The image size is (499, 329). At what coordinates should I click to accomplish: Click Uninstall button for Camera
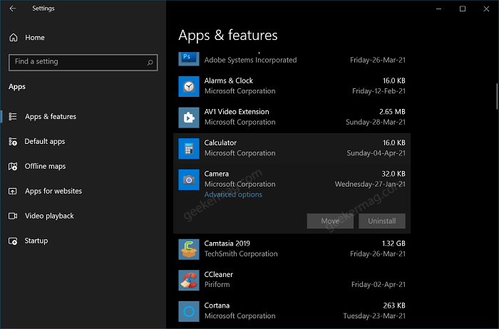pyautogui.click(x=382, y=221)
